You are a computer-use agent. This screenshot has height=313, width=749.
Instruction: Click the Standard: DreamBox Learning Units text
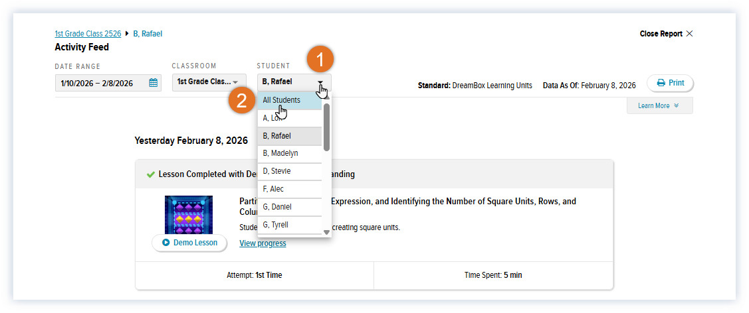pyautogui.click(x=475, y=86)
